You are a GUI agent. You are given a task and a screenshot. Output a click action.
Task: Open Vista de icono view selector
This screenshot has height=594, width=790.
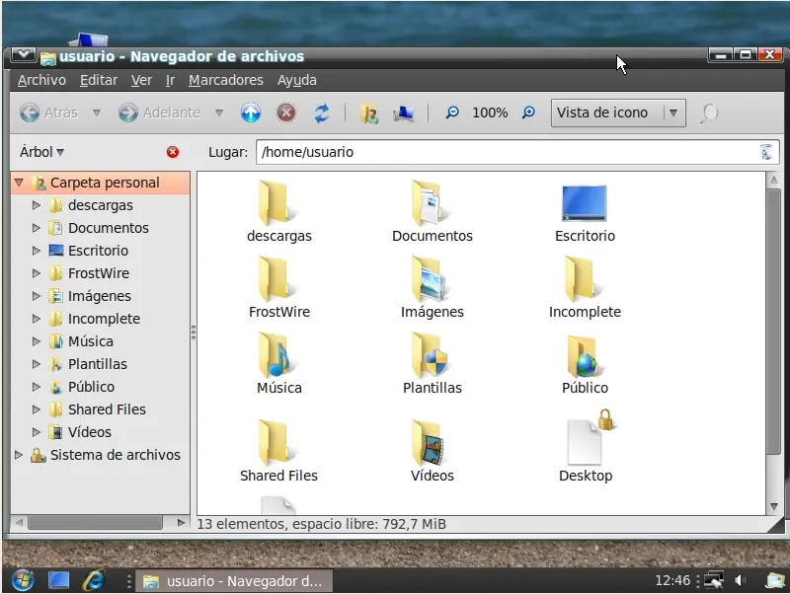[x=618, y=112]
